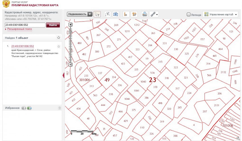Click the cadastral number search field
242x141 pixels.
[25, 25]
